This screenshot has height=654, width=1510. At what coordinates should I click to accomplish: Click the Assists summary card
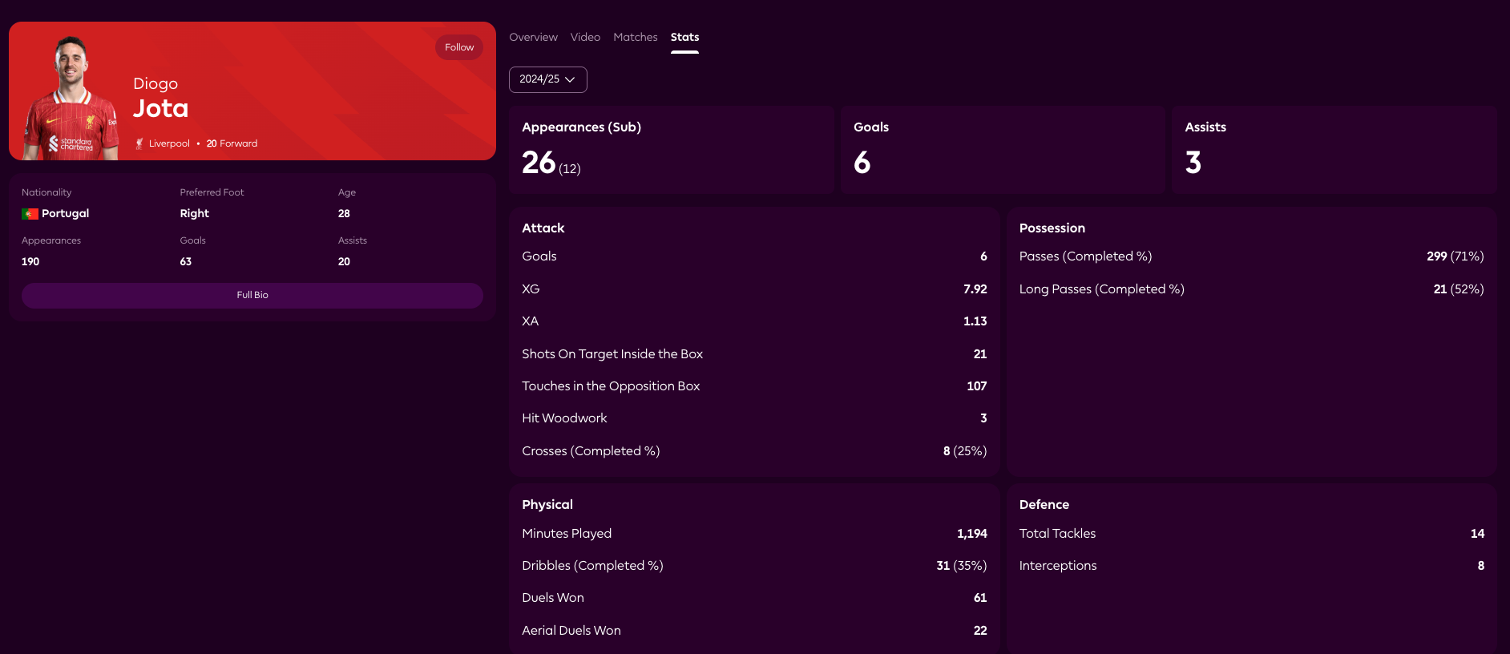pos(1334,149)
